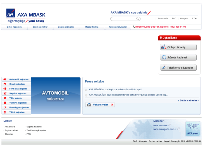Click FAQ under Linklər
The image size is (203, 152).
click(28, 134)
